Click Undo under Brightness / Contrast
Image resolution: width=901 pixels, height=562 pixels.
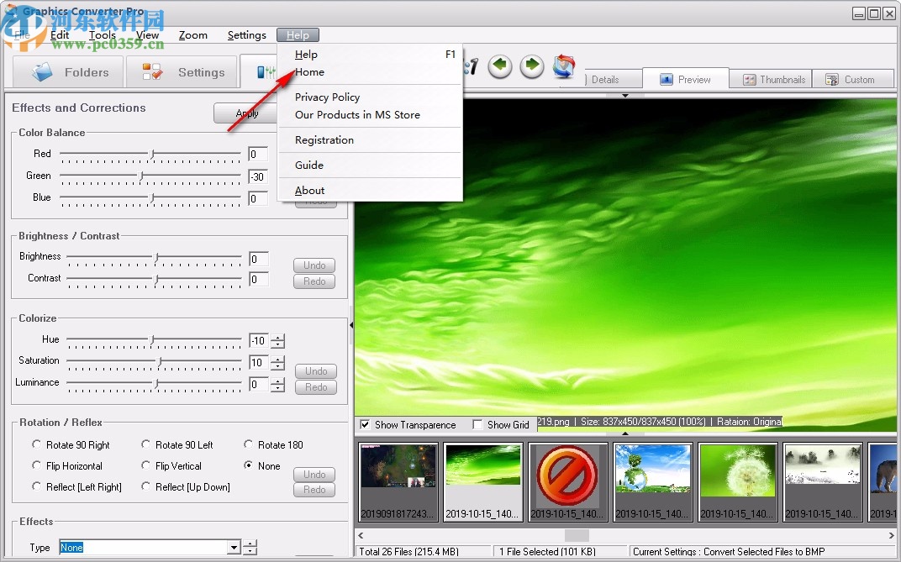coord(314,265)
